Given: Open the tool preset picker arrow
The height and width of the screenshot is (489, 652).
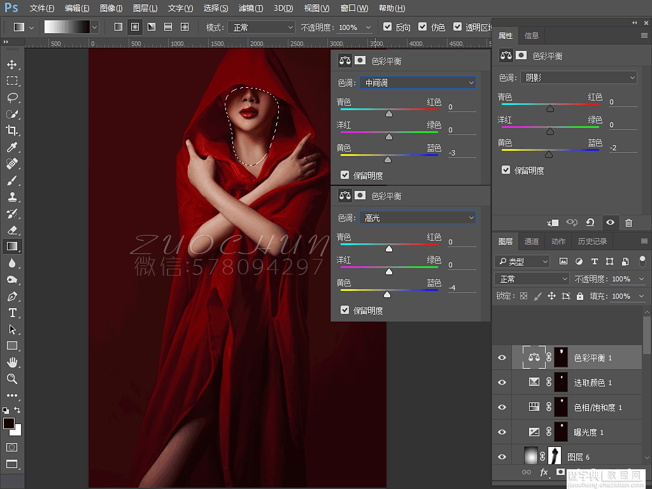Looking at the screenshot, I should point(32,27).
